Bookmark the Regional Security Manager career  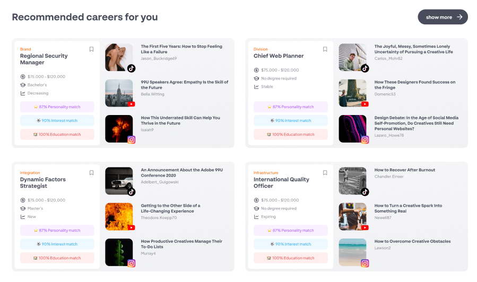pos(91,49)
